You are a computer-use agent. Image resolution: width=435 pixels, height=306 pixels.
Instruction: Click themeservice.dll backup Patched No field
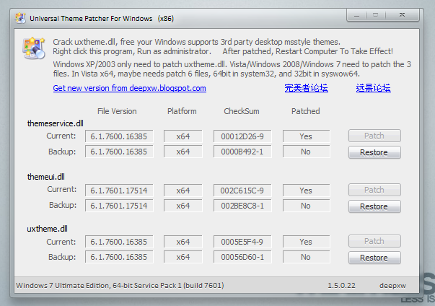click(307, 152)
